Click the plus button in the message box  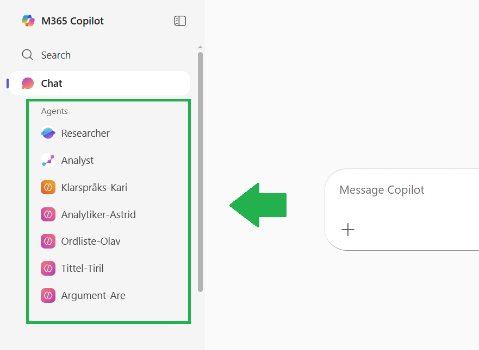[348, 230]
